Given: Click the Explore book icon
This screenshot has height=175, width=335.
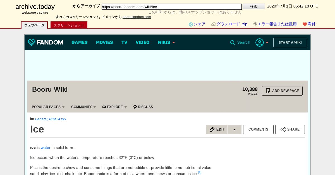Looking at the screenshot, I should click(x=104, y=107).
